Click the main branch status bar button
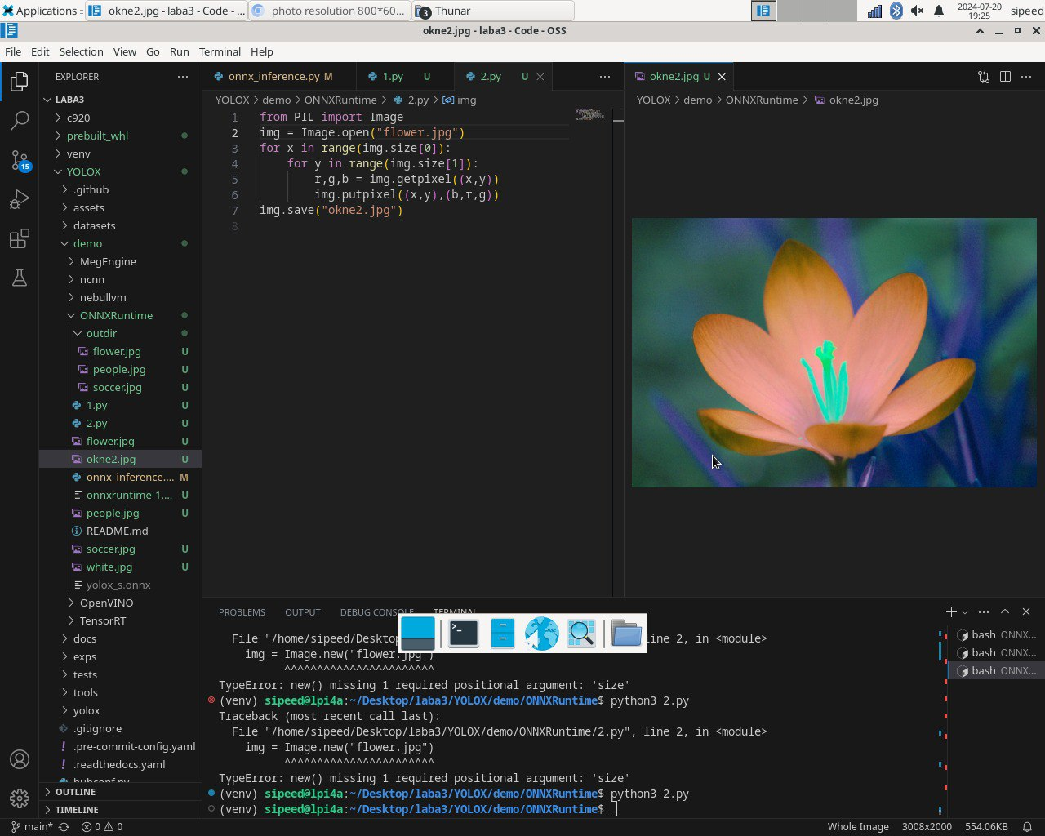The width and height of the screenshot is (1045, 836). click(33, 826)
